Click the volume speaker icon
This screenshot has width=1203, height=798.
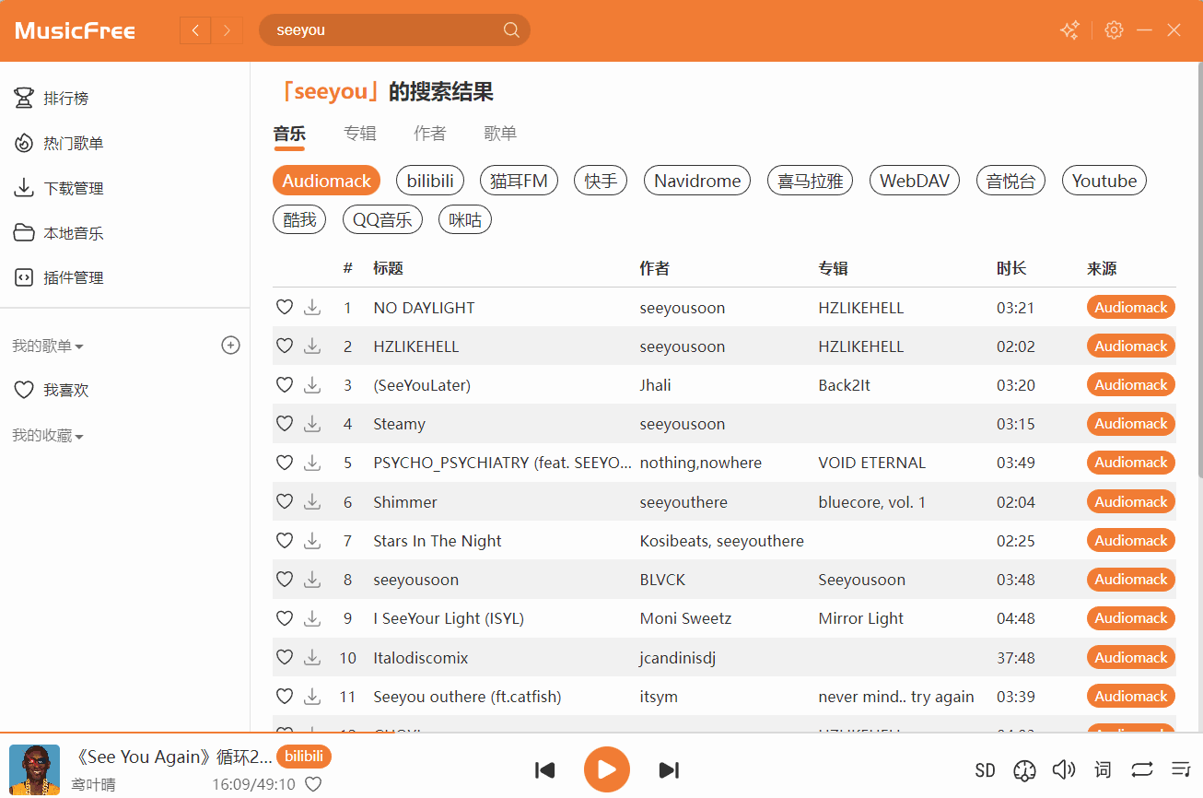1064,769
